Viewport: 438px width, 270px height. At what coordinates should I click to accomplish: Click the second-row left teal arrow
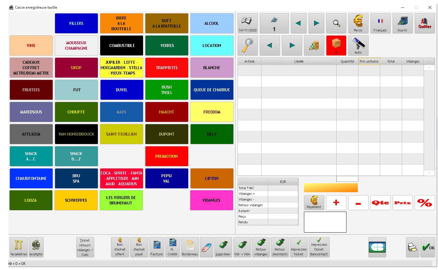[x=270, y=45]
